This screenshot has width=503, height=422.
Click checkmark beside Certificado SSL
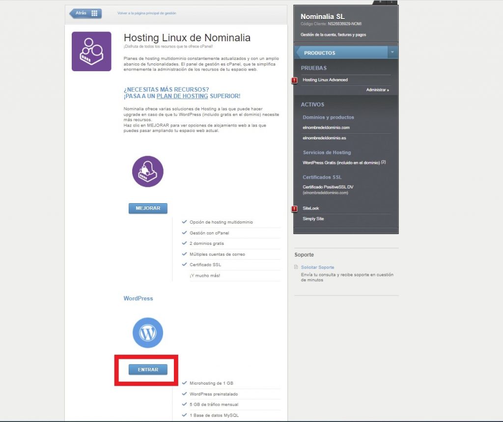point(184,264)
